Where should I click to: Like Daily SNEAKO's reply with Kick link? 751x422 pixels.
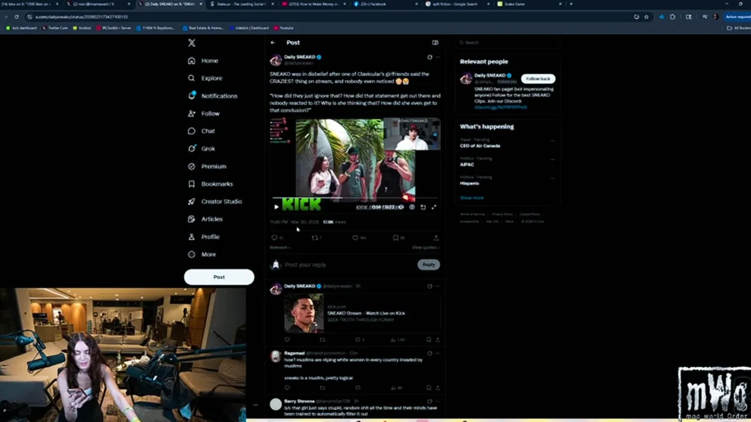(357, 339)
